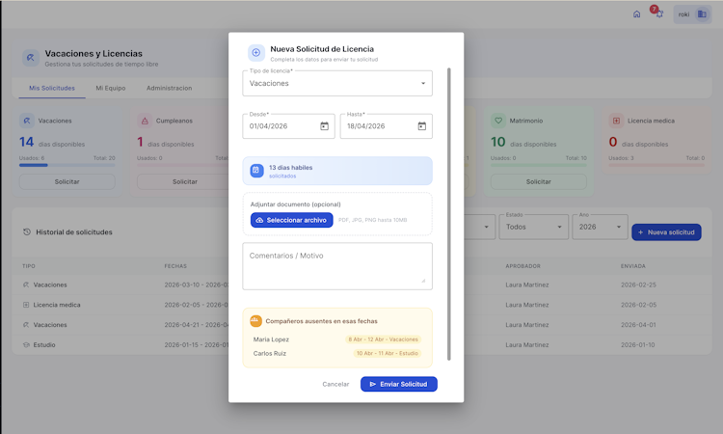Click the Estudio history row icon

[26, 345]
